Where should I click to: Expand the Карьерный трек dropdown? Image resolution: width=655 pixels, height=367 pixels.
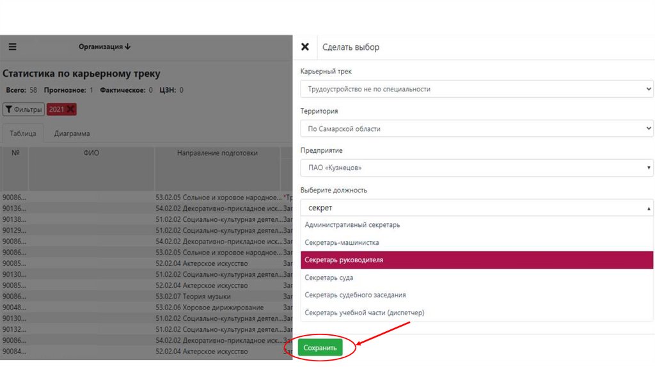click(x=477, y=89)
